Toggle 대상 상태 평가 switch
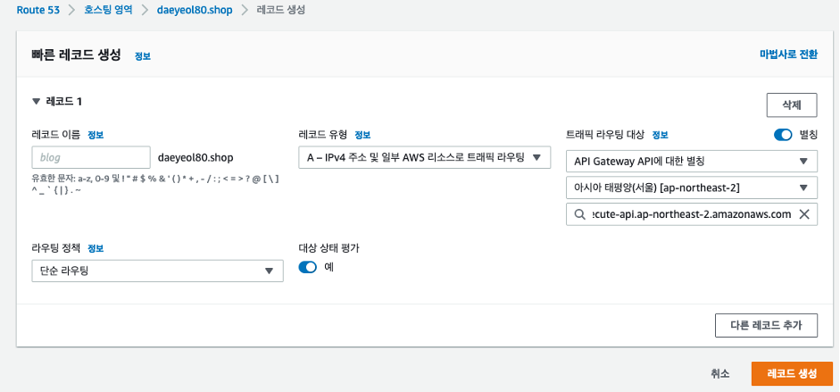 [x=307, y=267]
